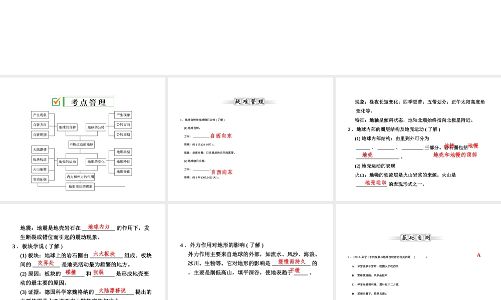
Task: Select the heading 3. 板块学说(了解)
Action: (38, 246)
